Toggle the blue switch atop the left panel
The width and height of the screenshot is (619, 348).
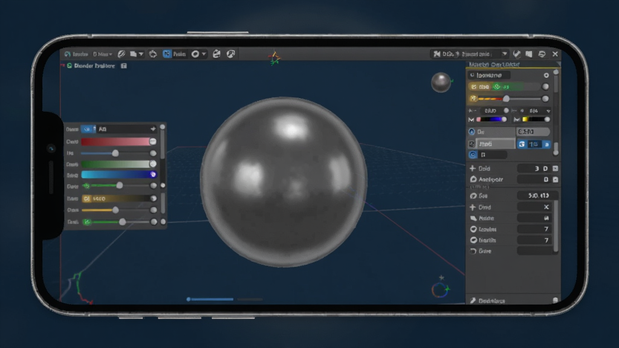pos(88,129)
